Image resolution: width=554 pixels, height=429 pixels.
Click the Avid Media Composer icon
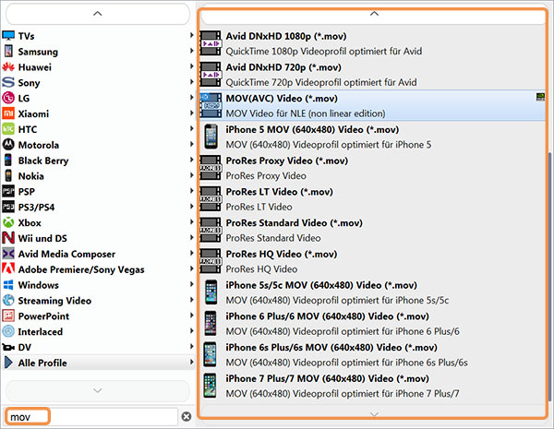click(8, 254)
